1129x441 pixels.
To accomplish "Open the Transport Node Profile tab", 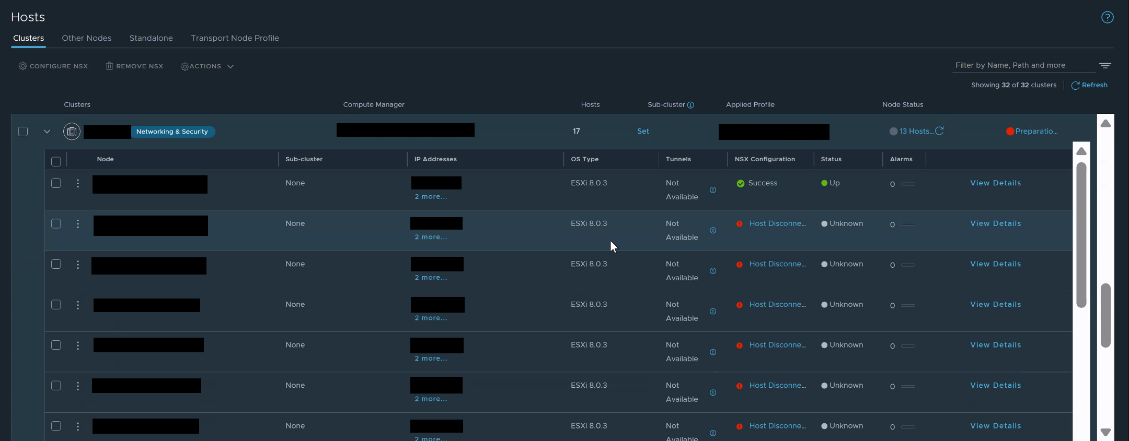I will [235, 38].
